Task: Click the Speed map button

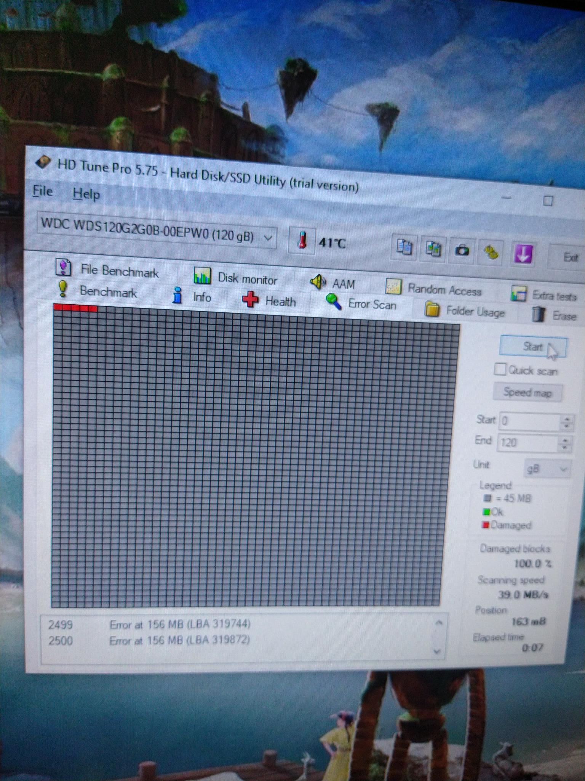Action: coord(527,392)
